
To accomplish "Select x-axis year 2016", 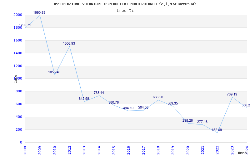I will [129, 150].
